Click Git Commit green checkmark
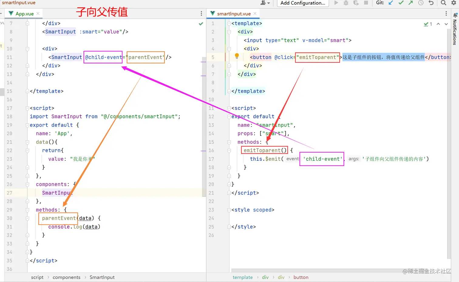The width and height of the screenshot is (459, 282). (x=401, y=3)
